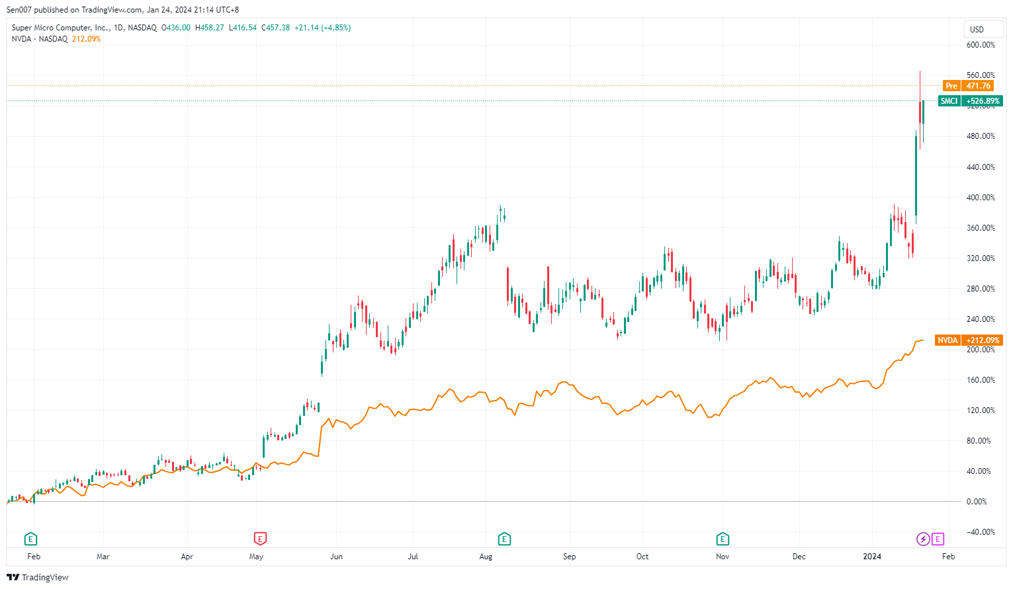Click the NVDA +212.09% price label

click(969, 340)
